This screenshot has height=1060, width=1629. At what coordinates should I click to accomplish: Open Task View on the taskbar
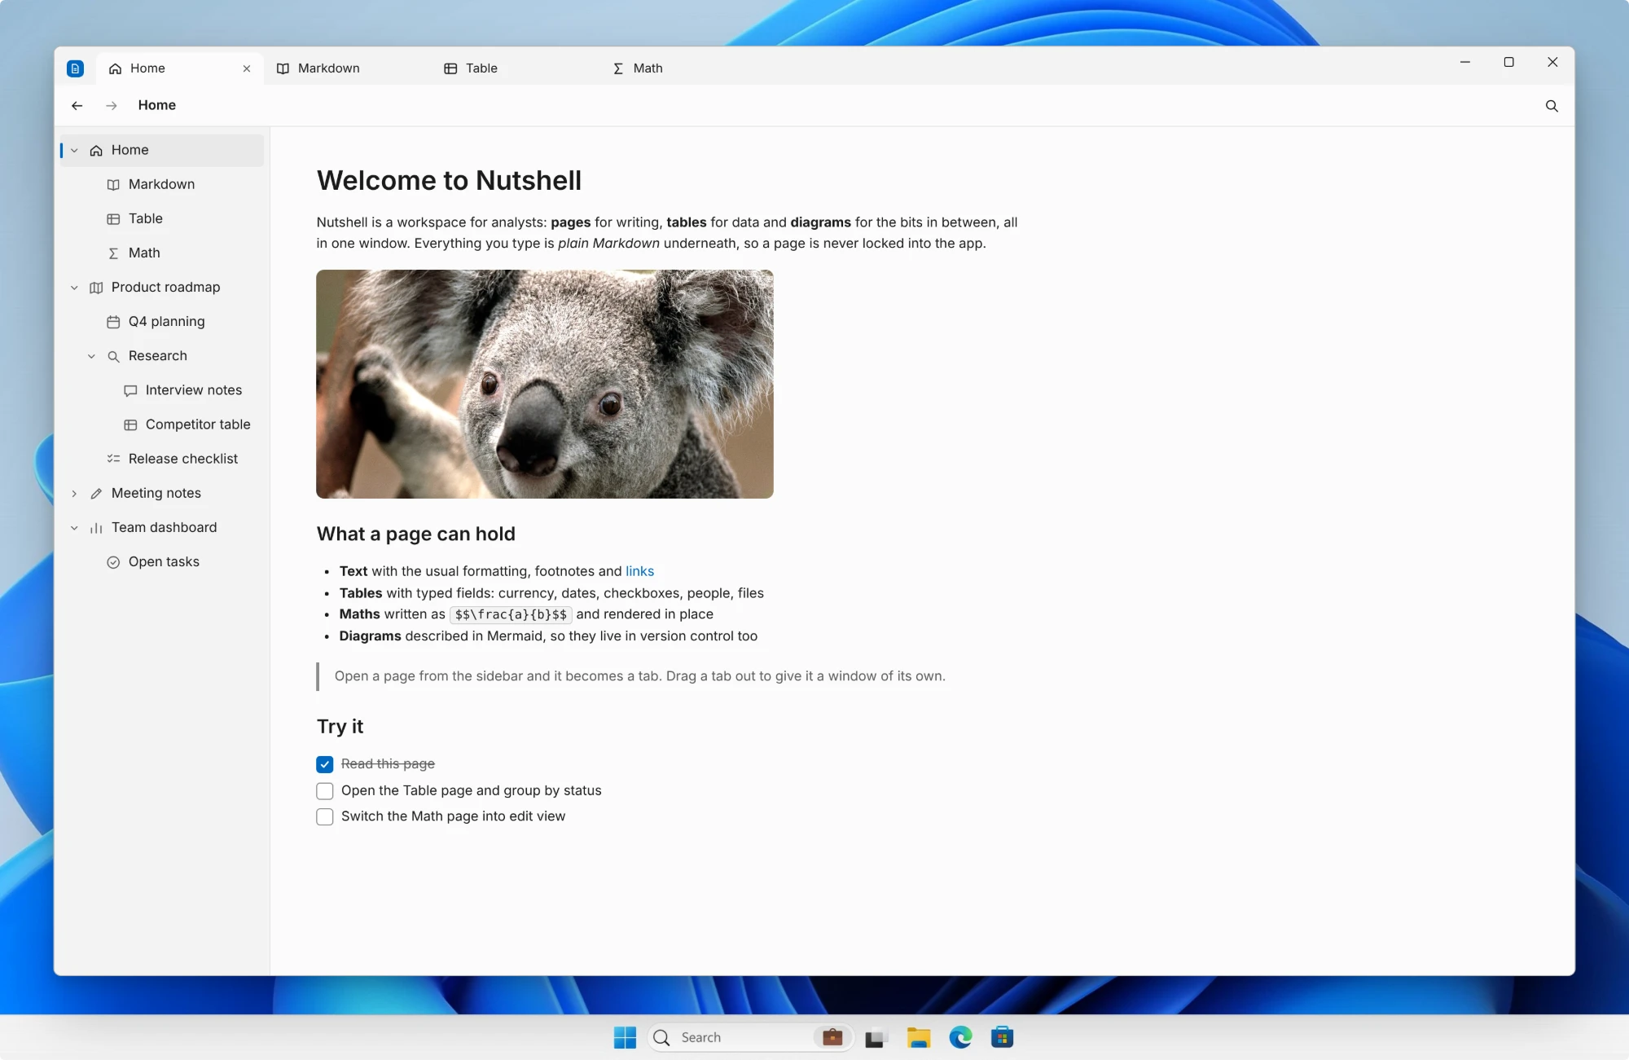click(x=876, y=1038)
